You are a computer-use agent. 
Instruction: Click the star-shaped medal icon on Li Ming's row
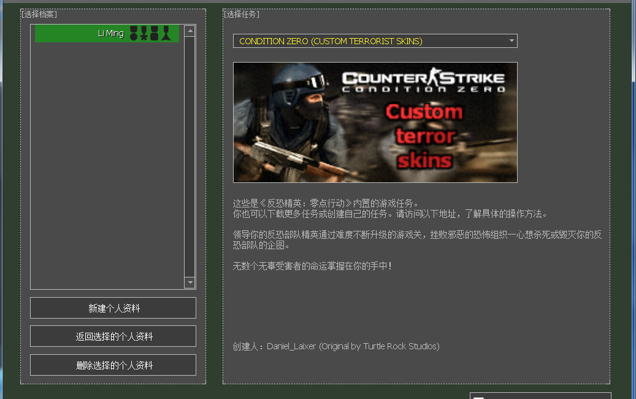tap(144, 33)
